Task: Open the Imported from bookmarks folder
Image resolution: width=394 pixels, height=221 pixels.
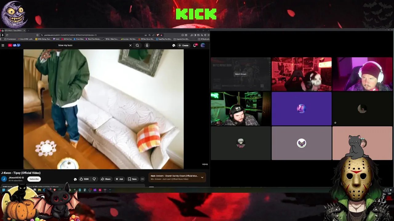Action: tap(182, 39)
